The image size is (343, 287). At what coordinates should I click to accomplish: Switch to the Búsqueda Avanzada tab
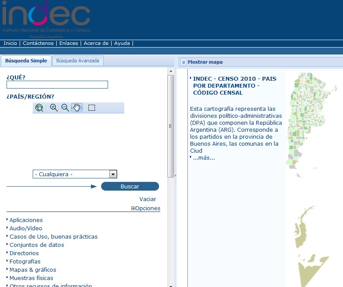click(78, 61)
